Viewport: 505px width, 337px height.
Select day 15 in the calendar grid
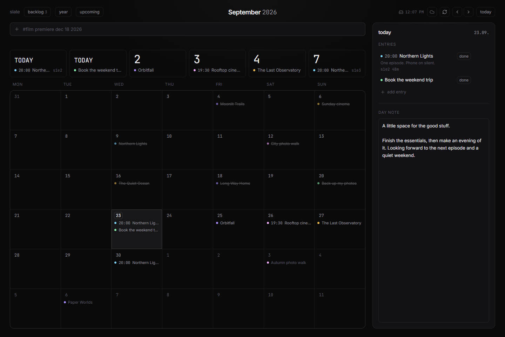(x=86, y=190)
